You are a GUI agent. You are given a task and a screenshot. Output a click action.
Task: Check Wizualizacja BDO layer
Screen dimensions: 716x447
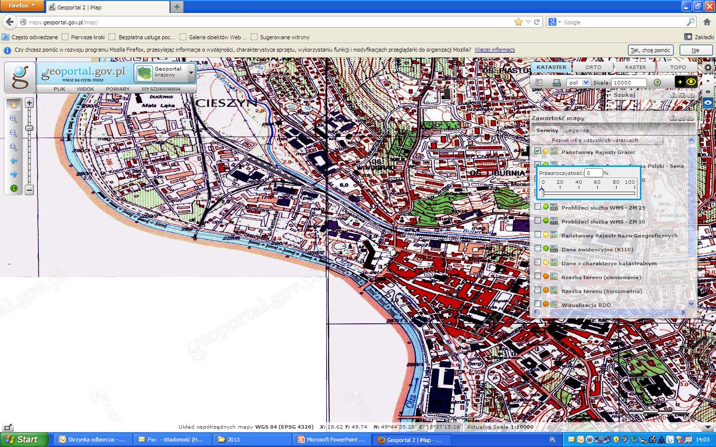pyautogui.click(x=537, y=304)
